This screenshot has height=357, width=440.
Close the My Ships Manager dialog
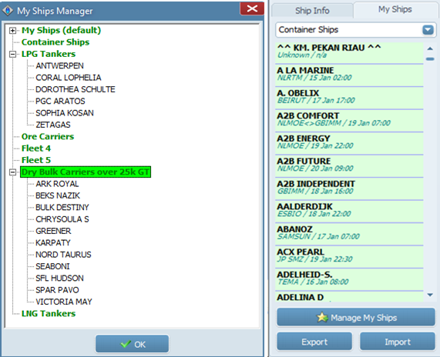252,8
